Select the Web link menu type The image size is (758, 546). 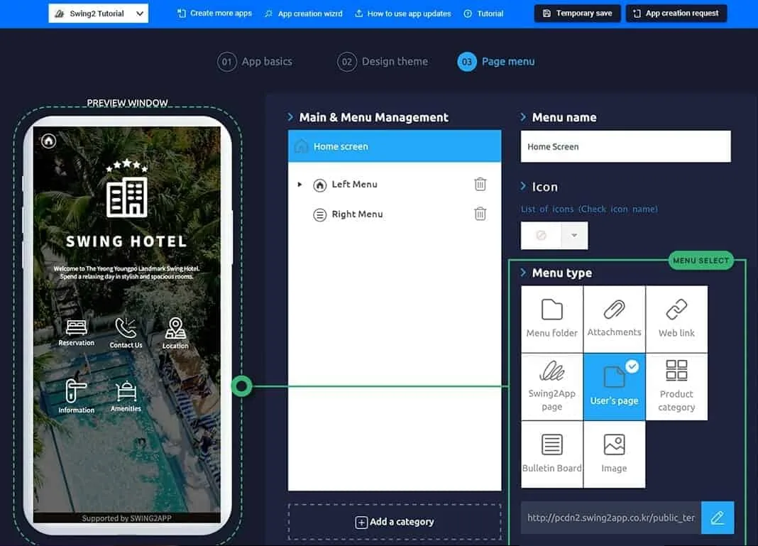point(676,318)
